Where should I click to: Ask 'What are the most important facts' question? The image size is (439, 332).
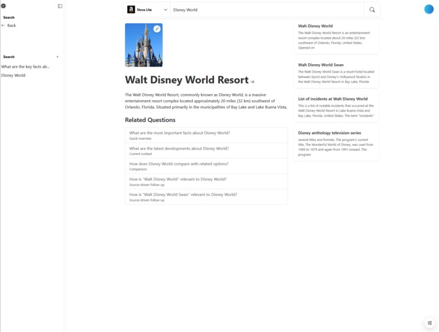(206, 135)
